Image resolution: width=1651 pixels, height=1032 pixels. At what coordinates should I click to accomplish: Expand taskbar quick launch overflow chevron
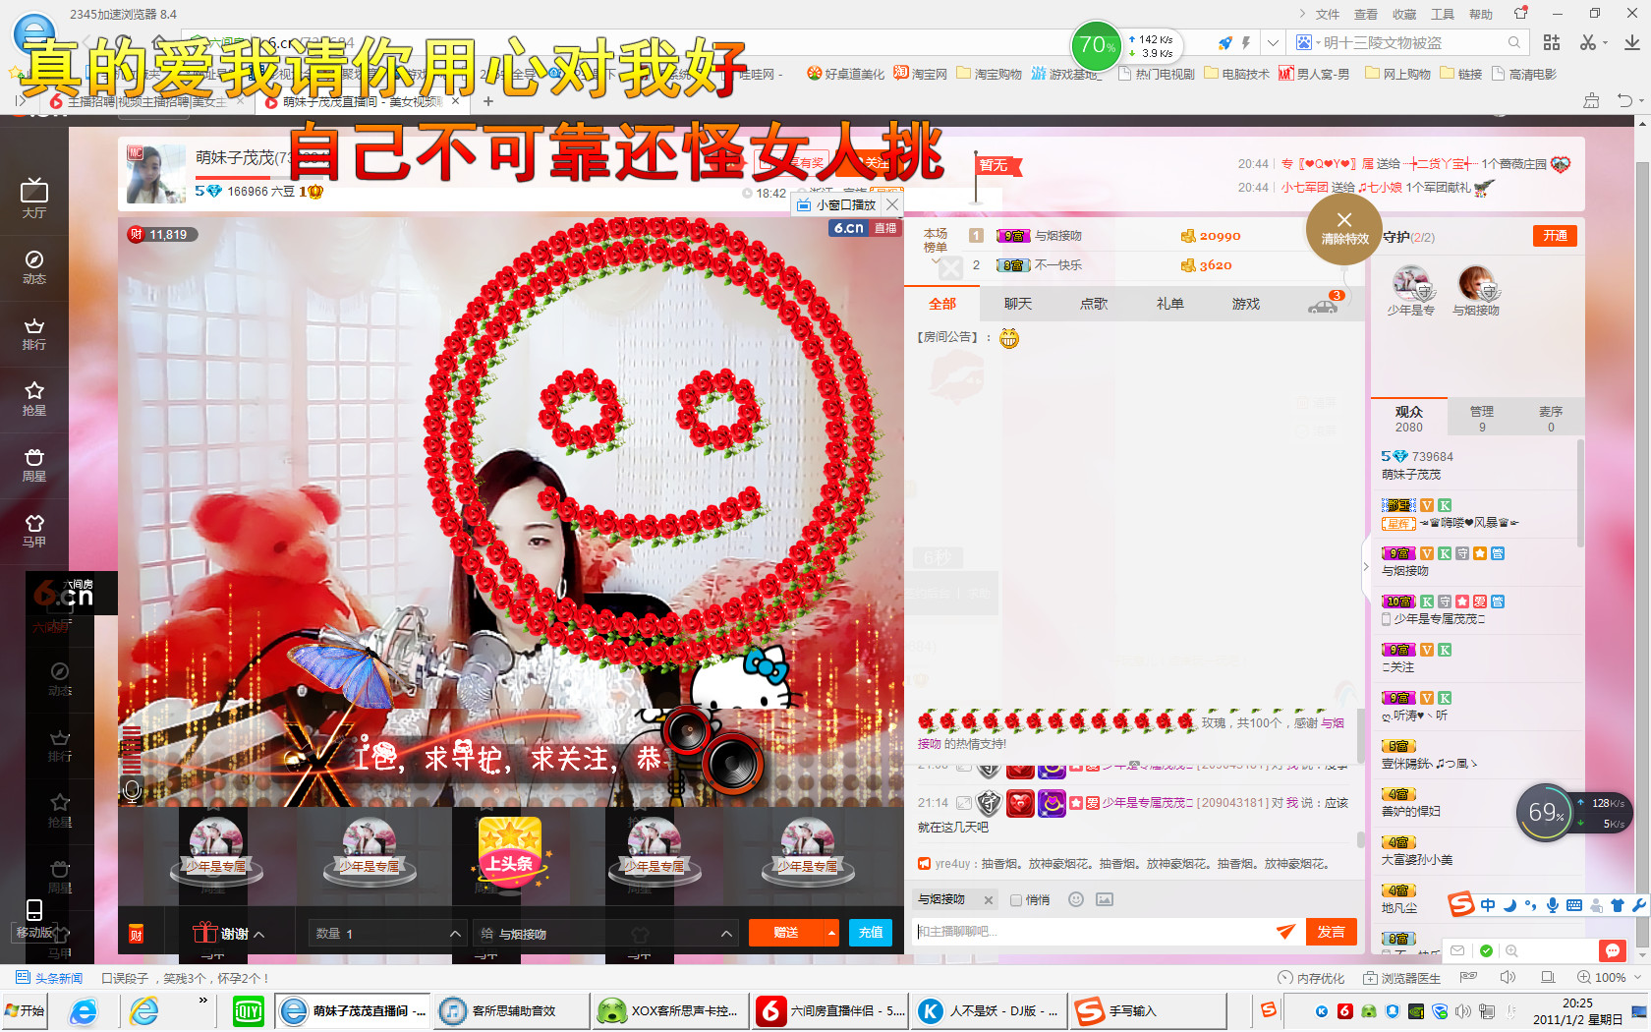[x=203, y=1001]
